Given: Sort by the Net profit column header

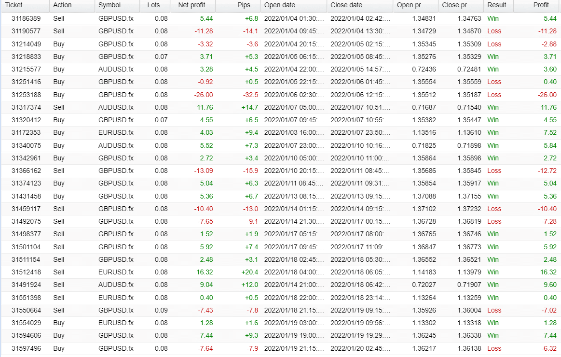Looking at the screenshot, I should [192, 5].
